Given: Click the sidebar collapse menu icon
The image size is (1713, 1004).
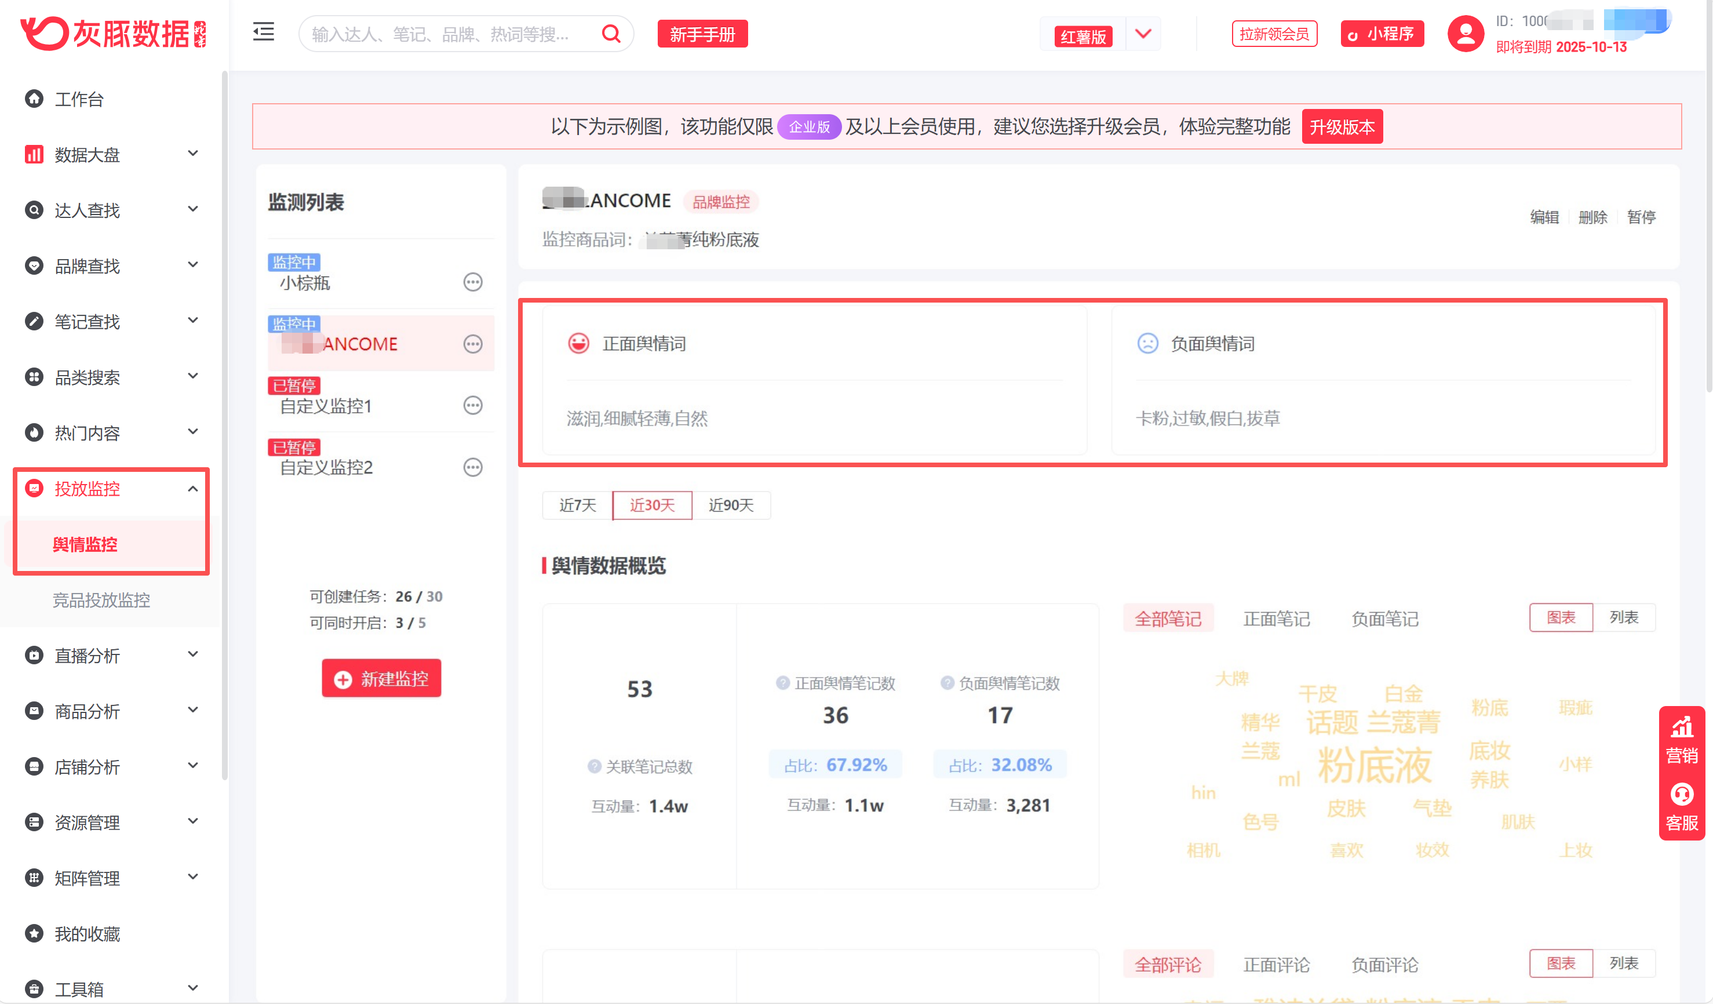Looking at the screenshot, I should 263,32.
